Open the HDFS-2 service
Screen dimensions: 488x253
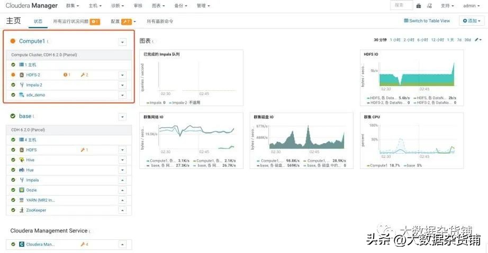[x=33, y=75]
